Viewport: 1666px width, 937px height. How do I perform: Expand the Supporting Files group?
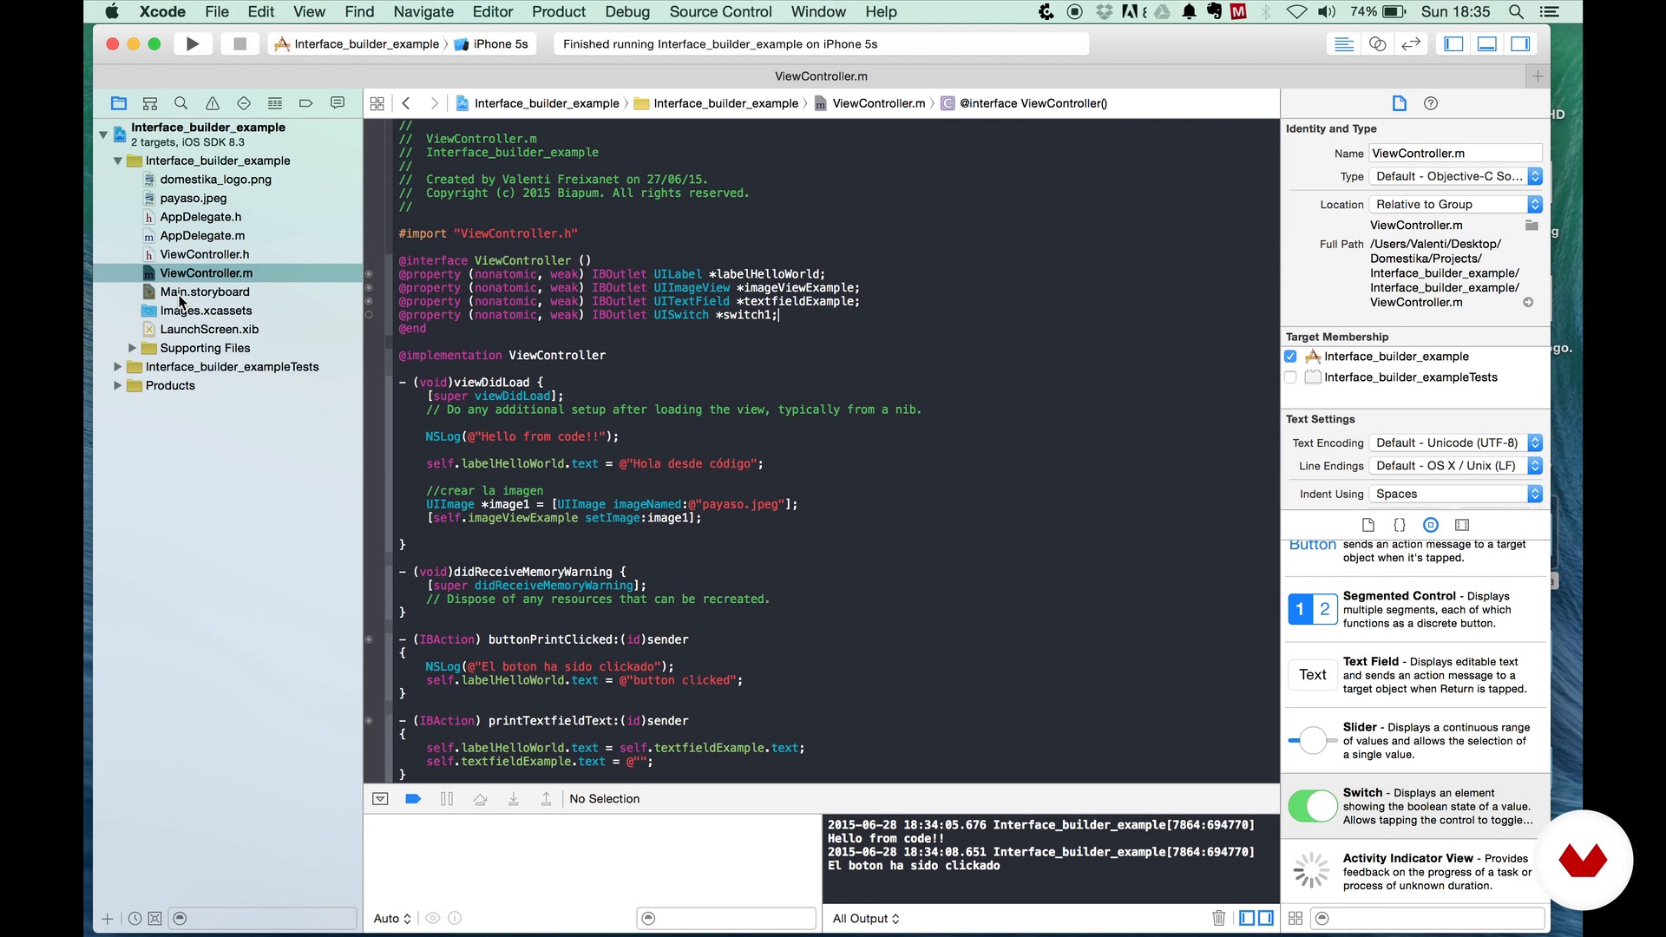(132, 348)
